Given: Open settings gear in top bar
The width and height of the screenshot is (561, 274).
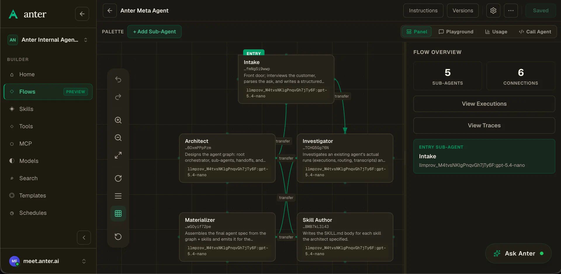Looking at the screenshot, I should point(493,10).
